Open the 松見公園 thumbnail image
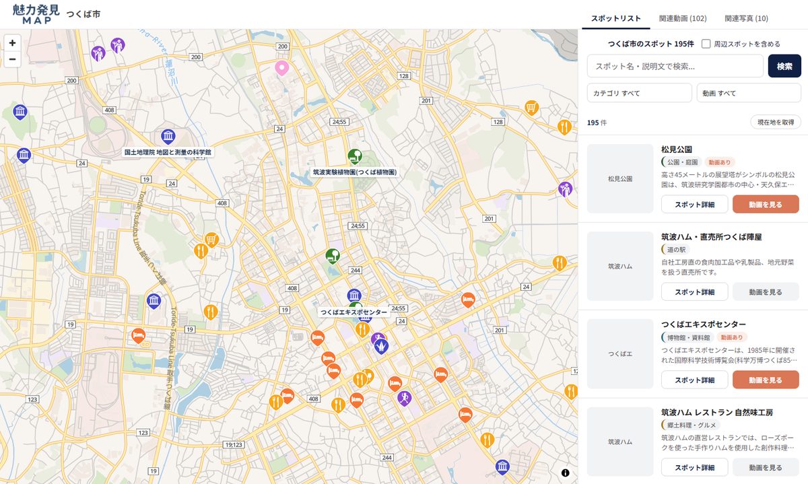The image size is (808, 484). coord(620,179)
